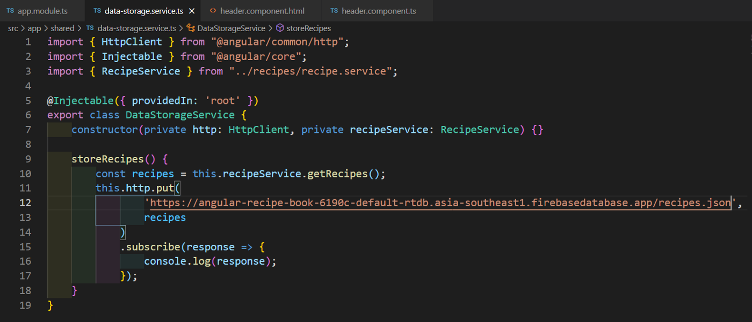Image resolution: width=752 pixels, height=322 pixels.
Task: Click 'src' in the breadcrumb
Action: (x=13, y=28)
